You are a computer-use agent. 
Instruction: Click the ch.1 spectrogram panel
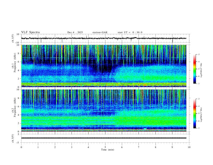[104, 66]
